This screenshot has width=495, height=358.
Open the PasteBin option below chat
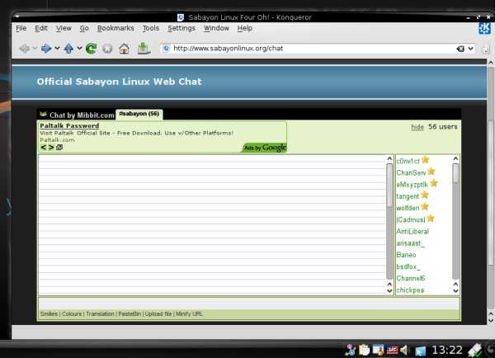[130, 313]
